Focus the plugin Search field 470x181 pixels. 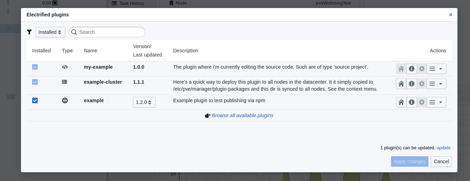click(x=110, y=32)
